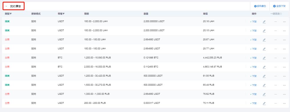Select the 1,200.00 - 15,590.00 RUB limit cell

[97, 58]
